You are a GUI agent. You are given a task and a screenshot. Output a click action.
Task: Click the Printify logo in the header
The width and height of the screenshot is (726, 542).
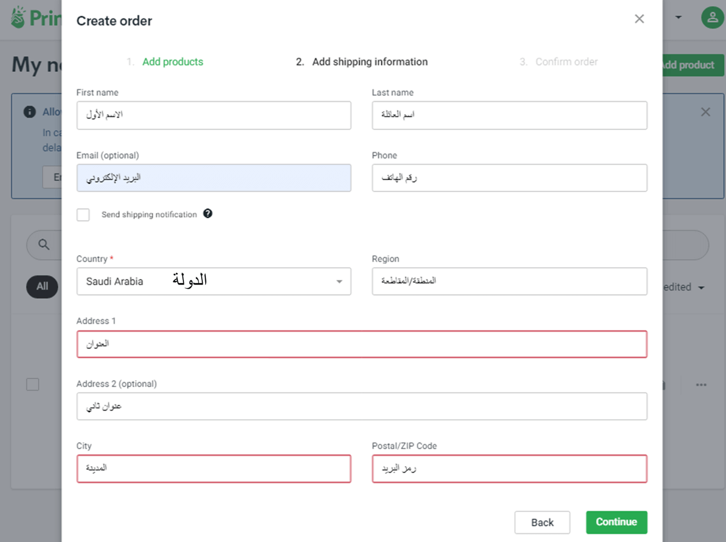tap(36, 18)
